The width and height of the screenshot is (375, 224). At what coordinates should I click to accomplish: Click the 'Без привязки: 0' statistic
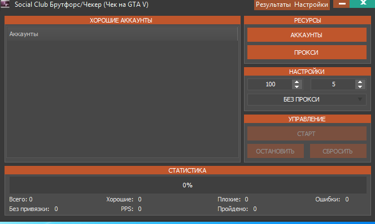(33, 209)
